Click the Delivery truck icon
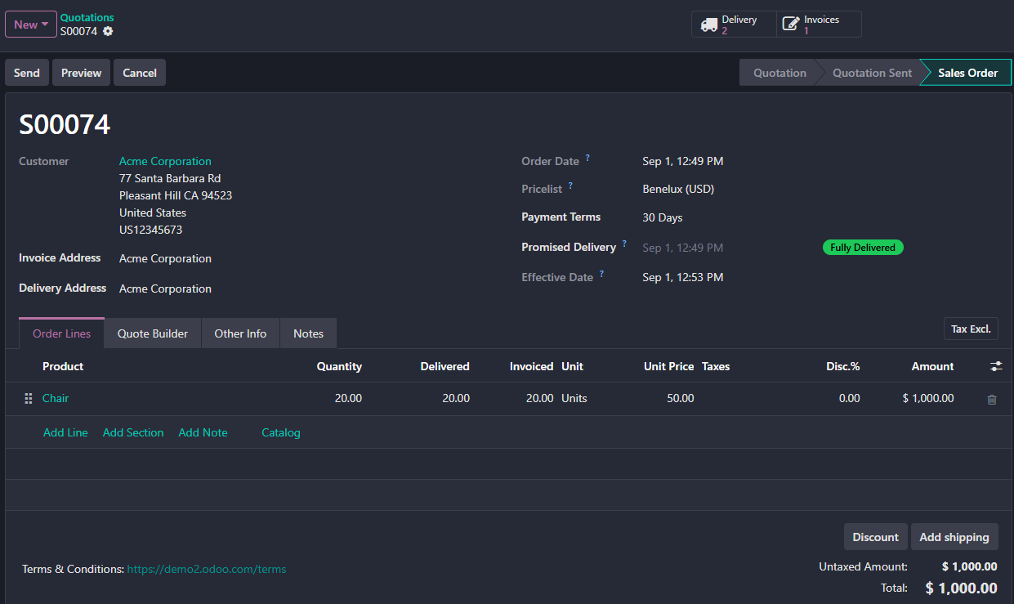Image resolution: width=1014 pixels, height=604 pixels. [709, 25]
